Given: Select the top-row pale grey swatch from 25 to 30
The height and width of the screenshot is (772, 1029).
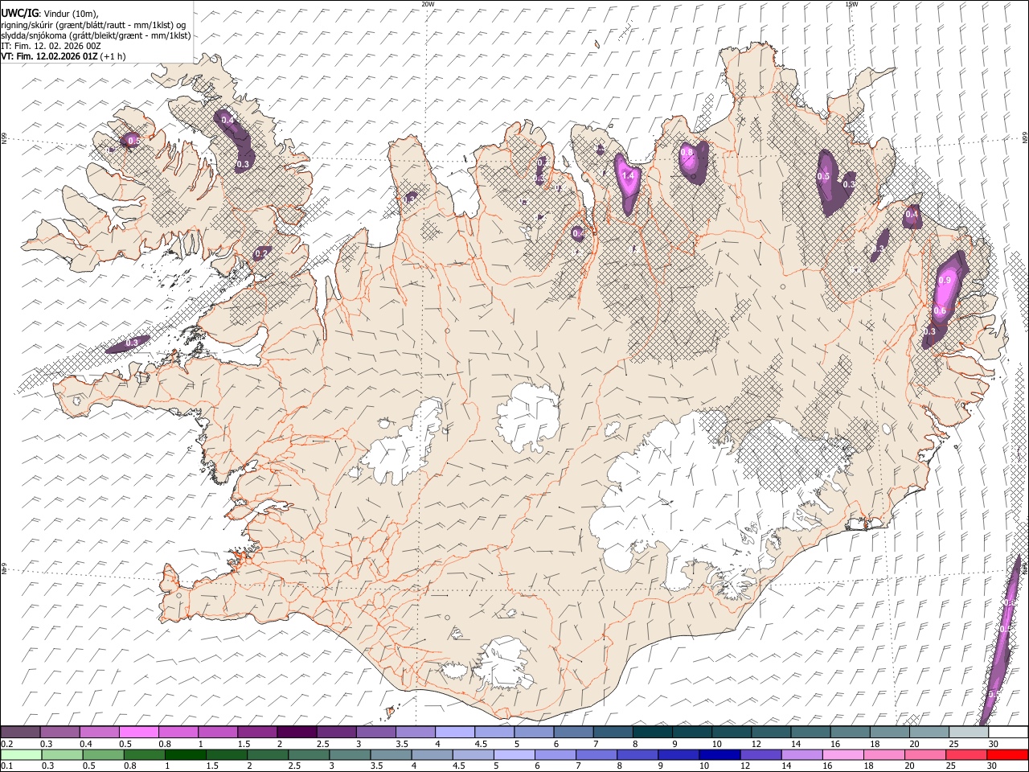Looking at the screenshot, I should (x=968, y=733).
